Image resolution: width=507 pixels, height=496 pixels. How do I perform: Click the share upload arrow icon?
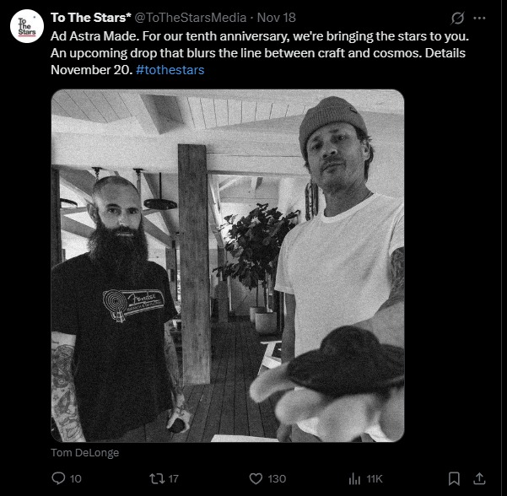click(x=480, y=478)
